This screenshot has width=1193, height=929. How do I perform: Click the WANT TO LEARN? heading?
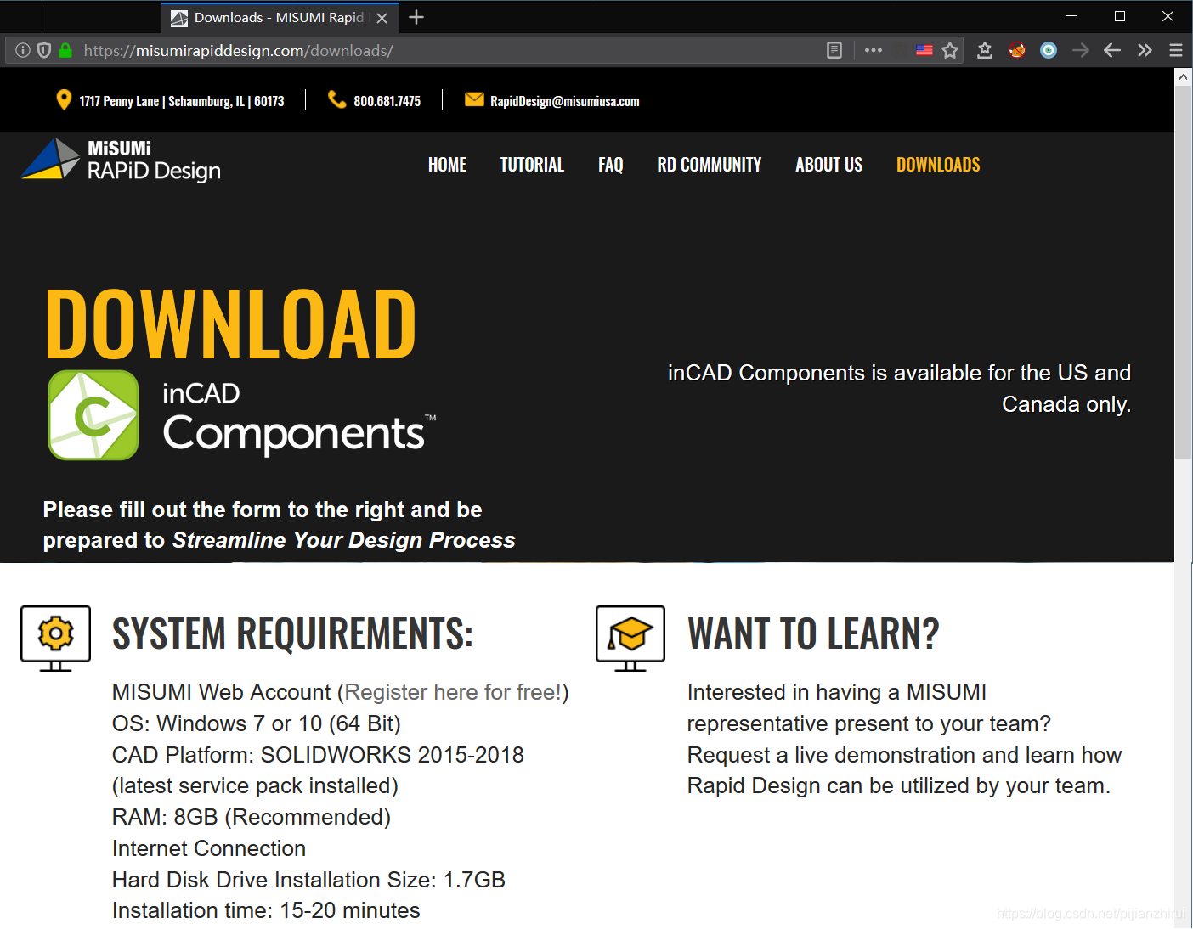(813, 633)
